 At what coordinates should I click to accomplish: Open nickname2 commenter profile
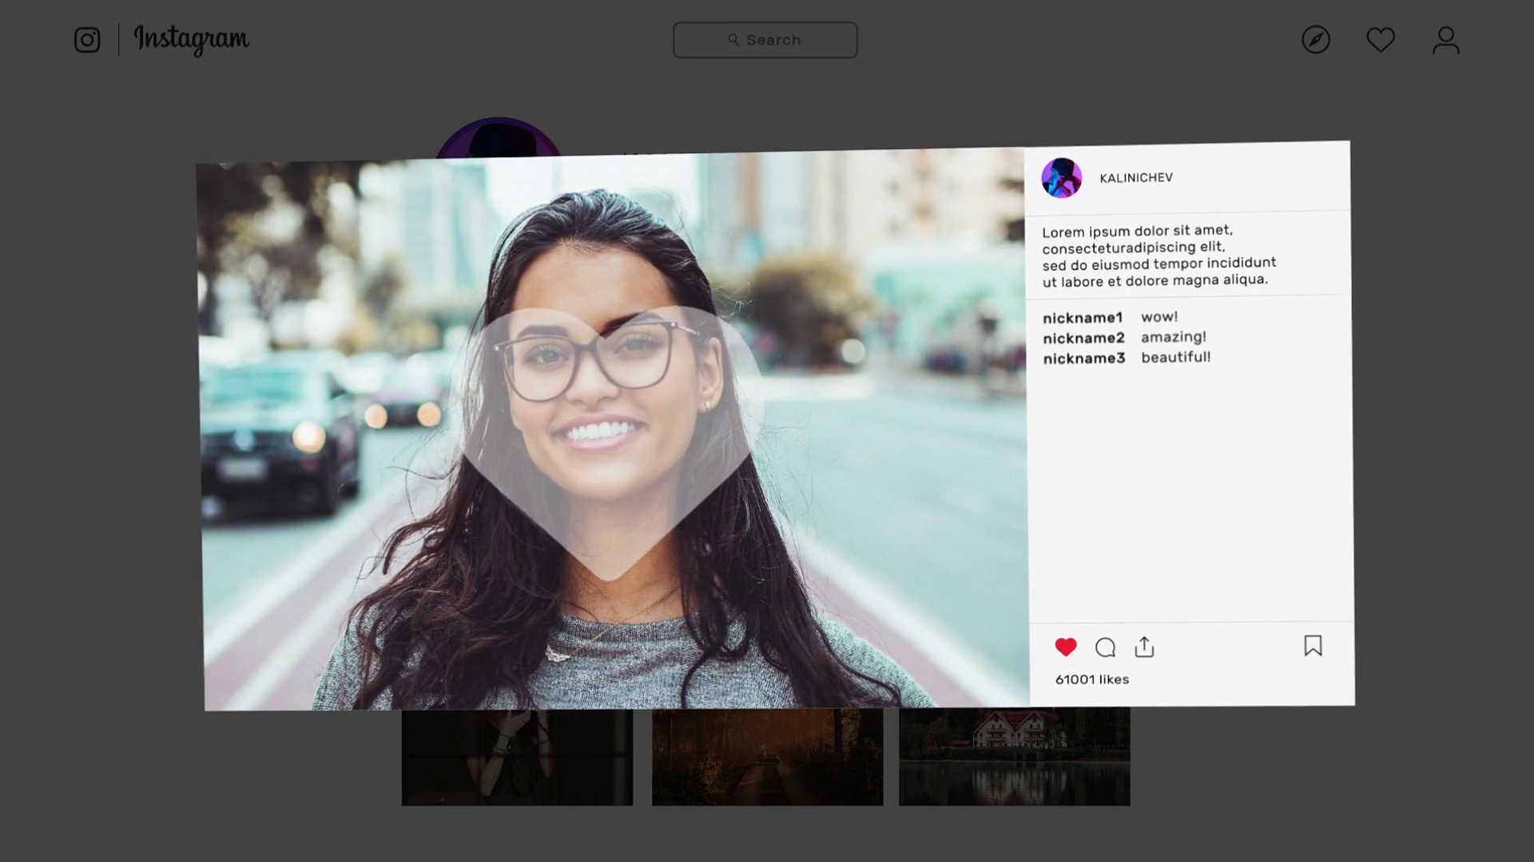(1083, 338)
